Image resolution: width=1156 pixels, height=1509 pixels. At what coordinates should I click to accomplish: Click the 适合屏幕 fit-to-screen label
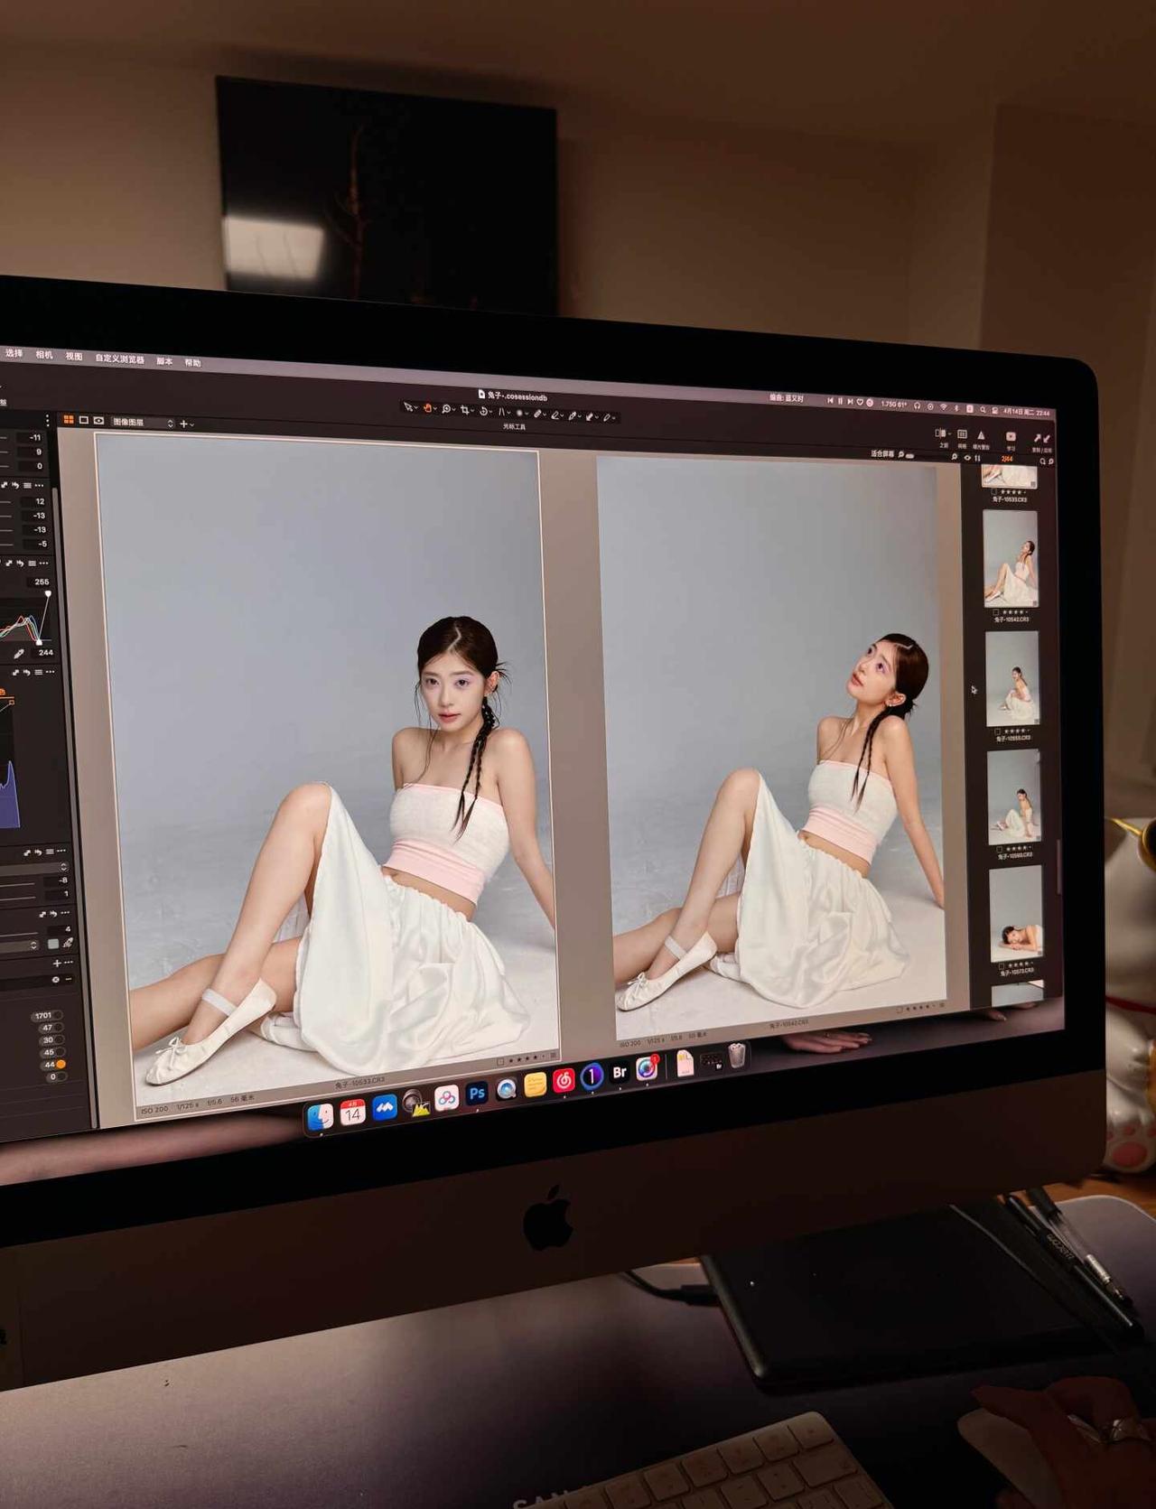point(882,454)
